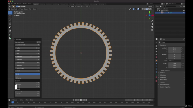Open the viewport Add menu

click(x=30, y=9)
